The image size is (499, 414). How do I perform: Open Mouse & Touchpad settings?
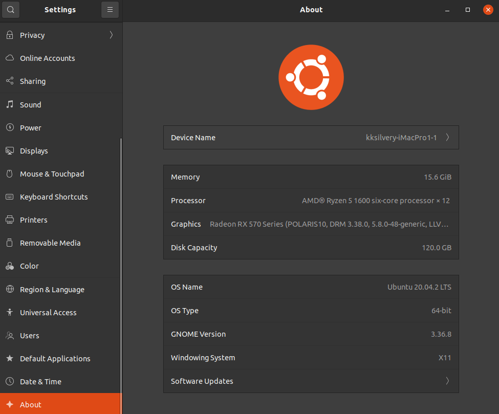[x=61, y=174]
